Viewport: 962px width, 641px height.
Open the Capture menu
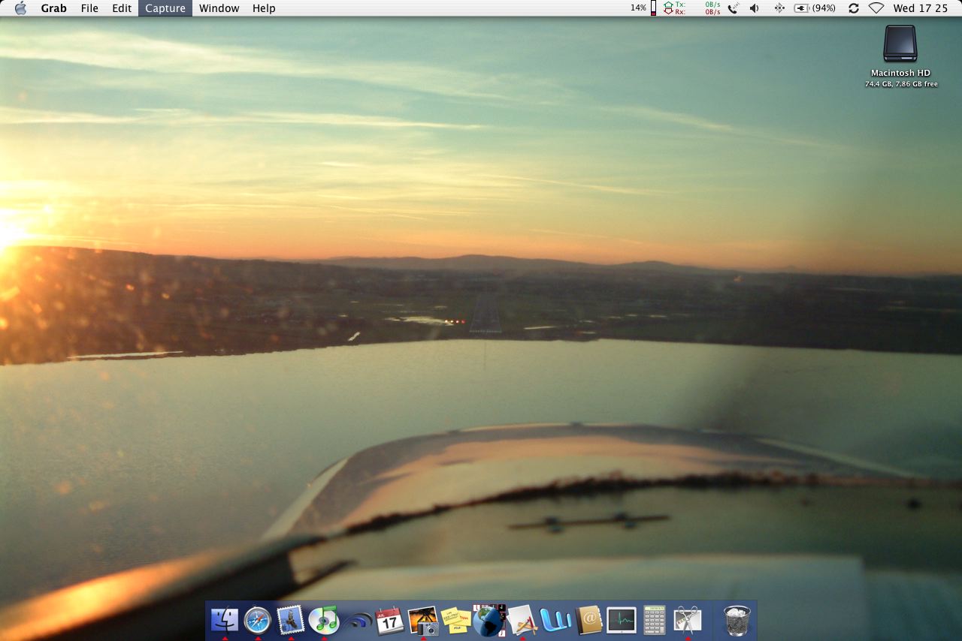(x=165, y=8)
